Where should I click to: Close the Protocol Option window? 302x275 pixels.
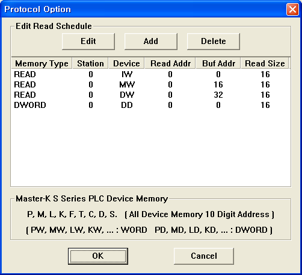[x=292, y=9]
